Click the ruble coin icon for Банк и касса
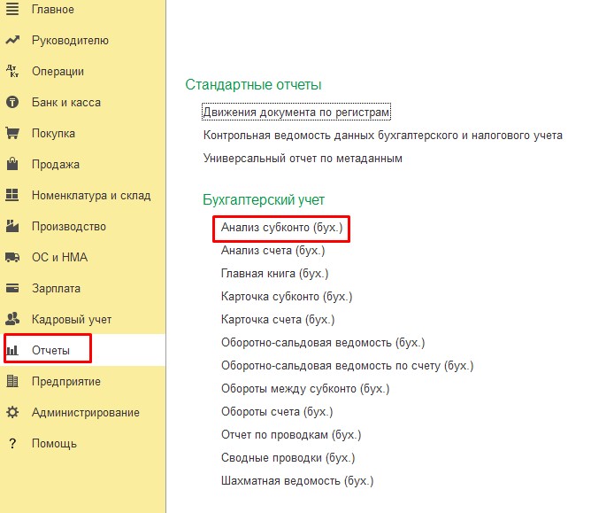The image size is (591, 513). 12,102
